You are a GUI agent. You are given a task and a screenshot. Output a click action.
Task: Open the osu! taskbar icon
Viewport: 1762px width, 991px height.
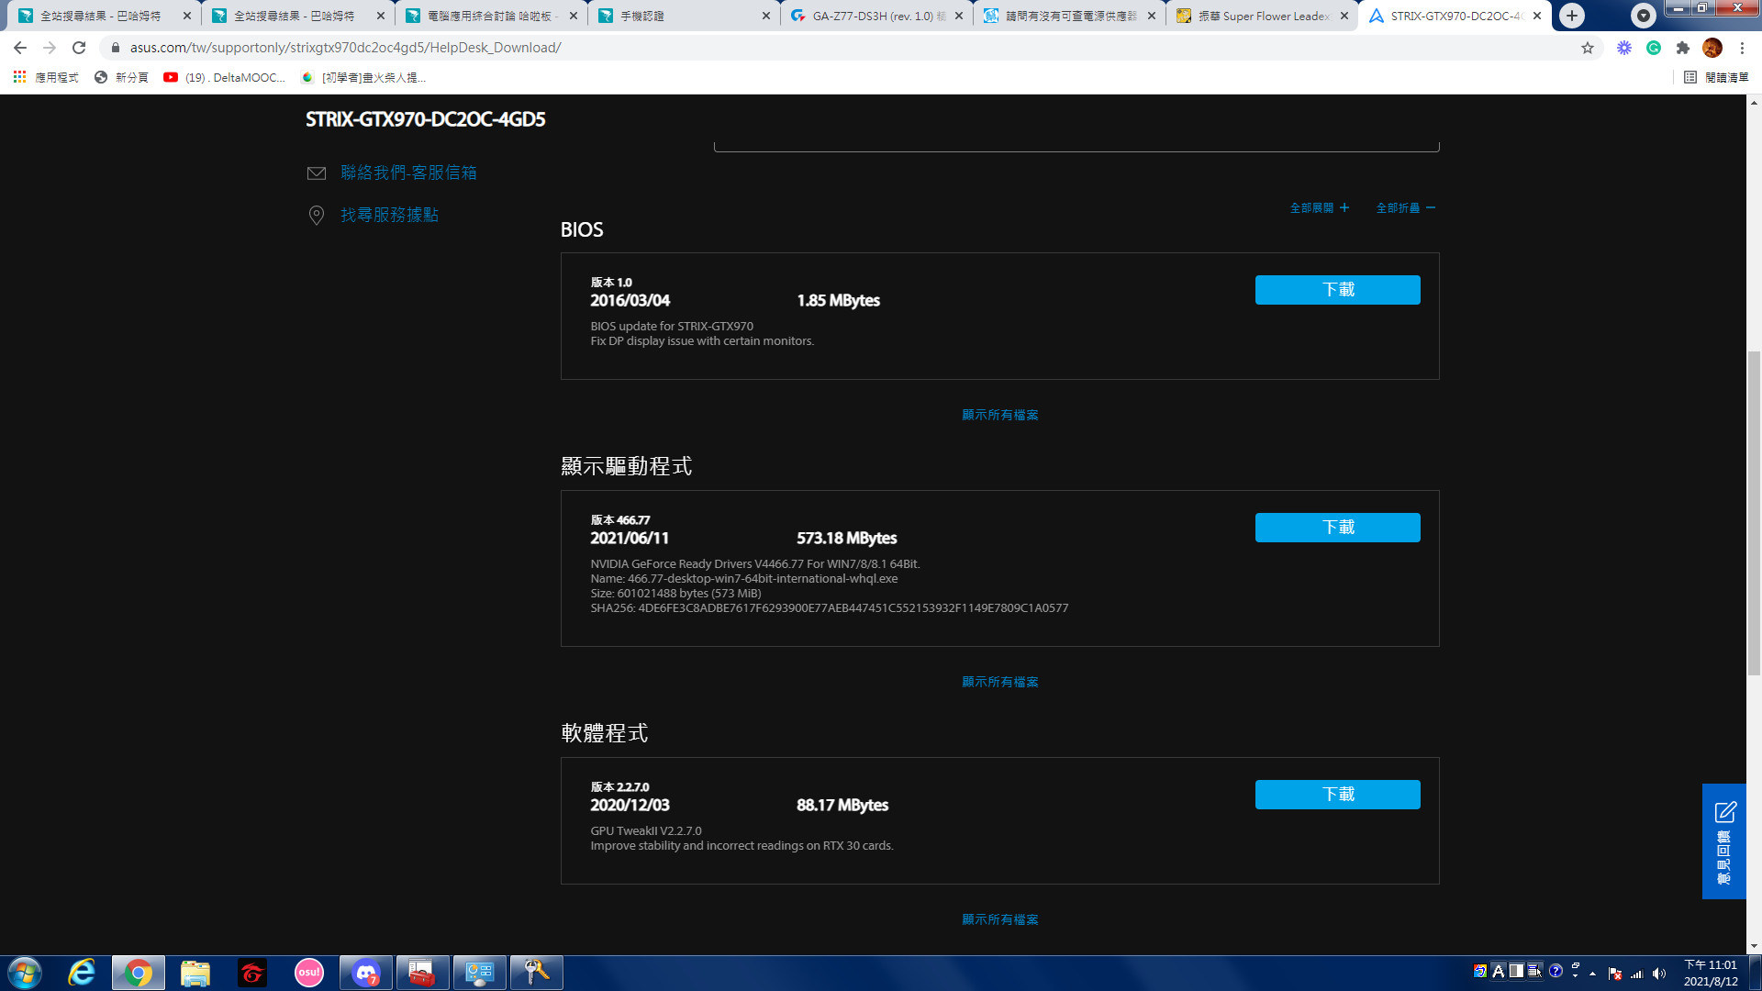309,973
